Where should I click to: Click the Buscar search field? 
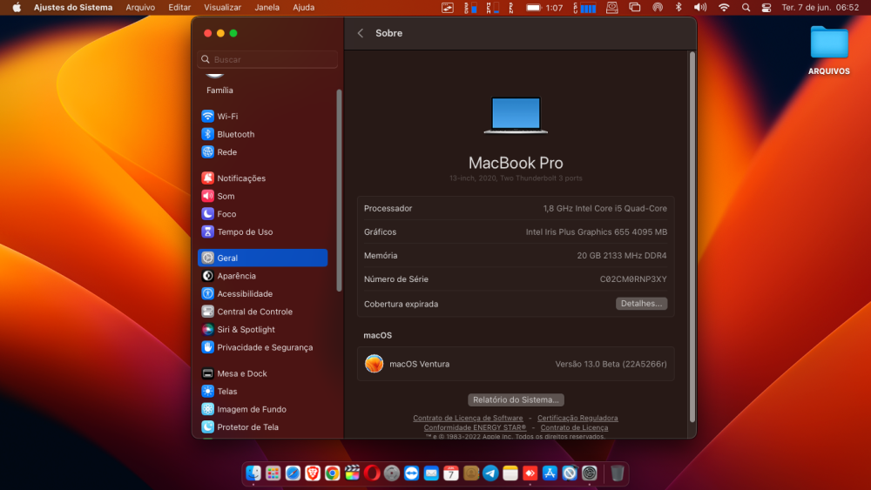[x=267, y=59]
